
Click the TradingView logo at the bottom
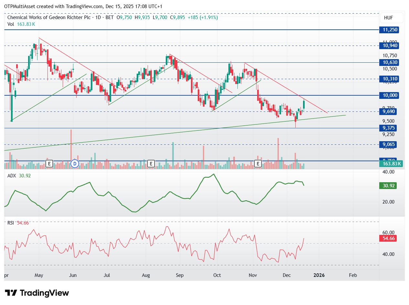pos(37,293)
